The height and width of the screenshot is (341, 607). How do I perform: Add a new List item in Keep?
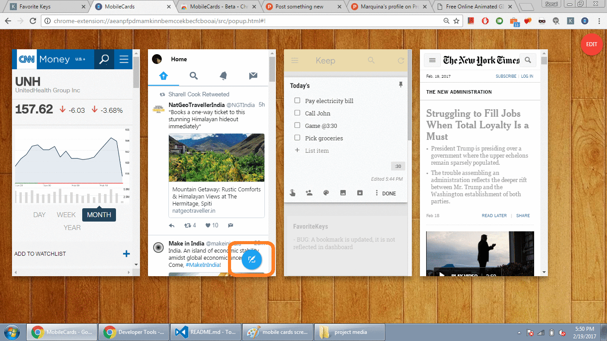click(317, 151)
